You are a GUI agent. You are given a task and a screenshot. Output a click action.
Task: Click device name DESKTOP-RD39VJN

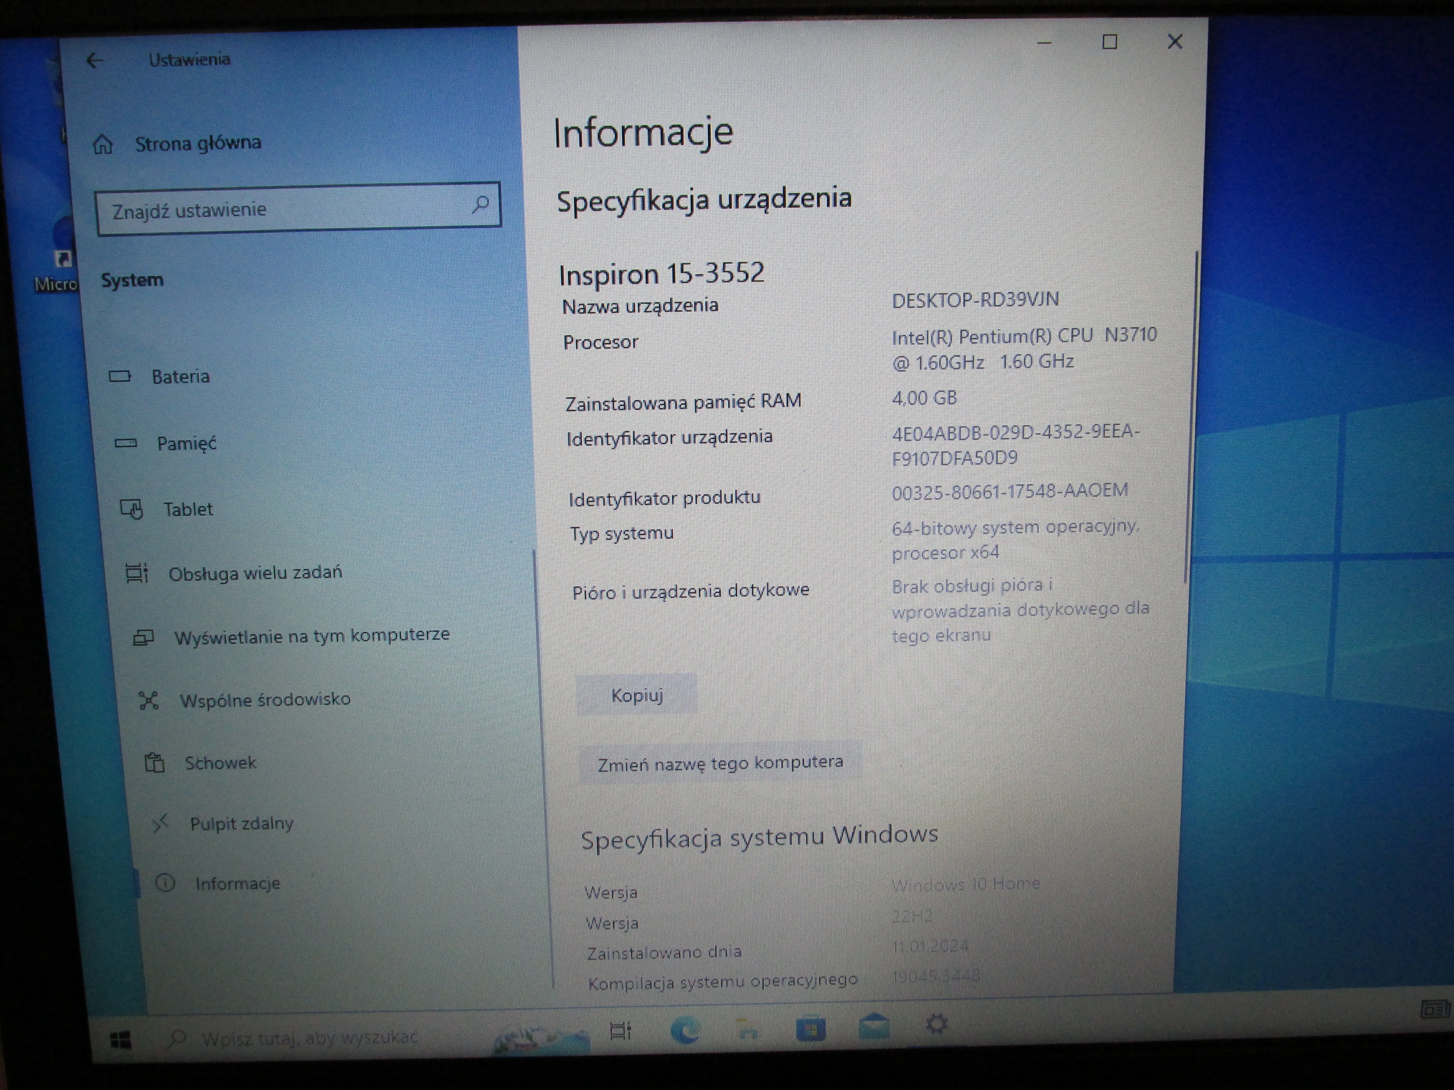point(975,300)
